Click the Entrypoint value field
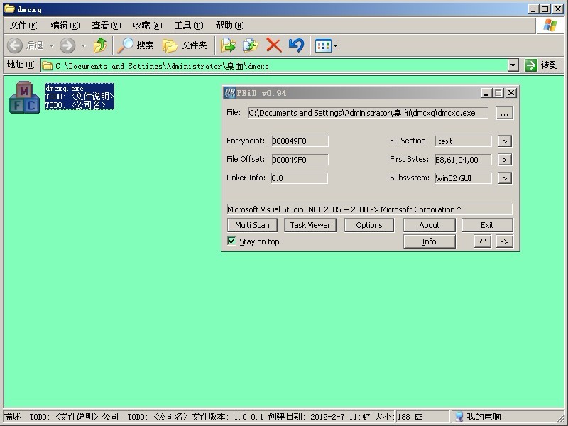The width and height of the screenshot is (568, 426). click(x=300, y=141)
